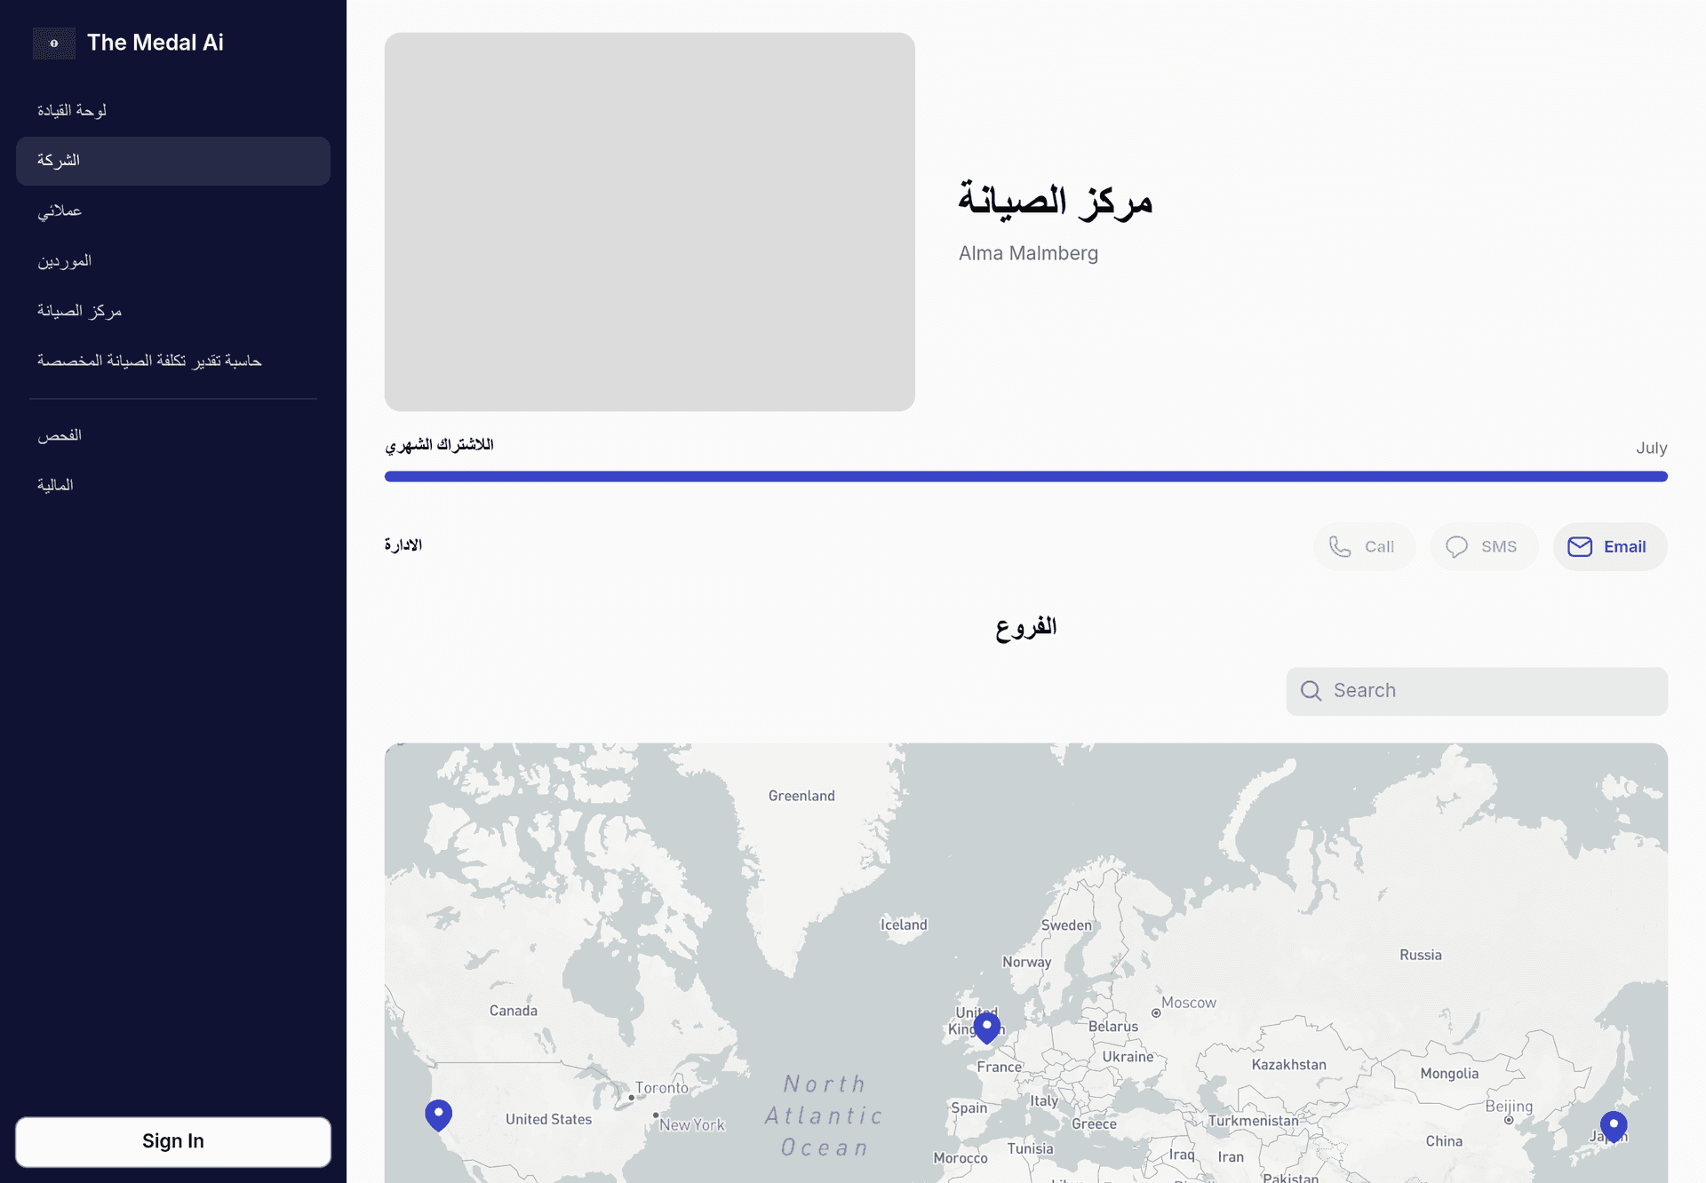Click the الاشتراك الشهري progress slider
This screenshot has width=1706, height=1183.
click(x=1025, y=475)
